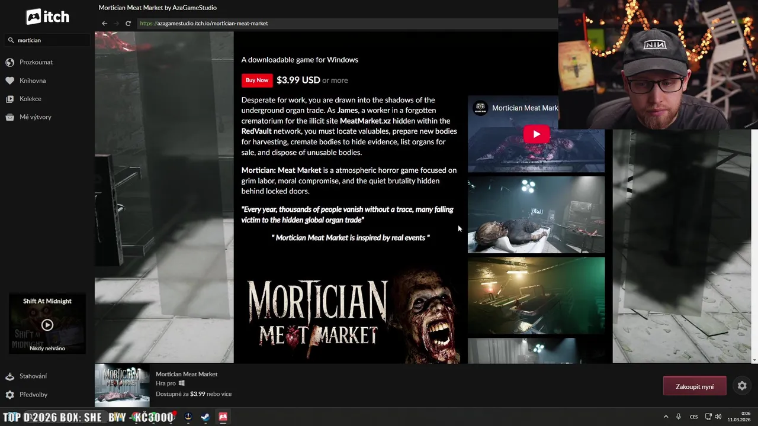Screen dimensions: 758x426
Task: Click the network tray icon
Action: point(708,417)
